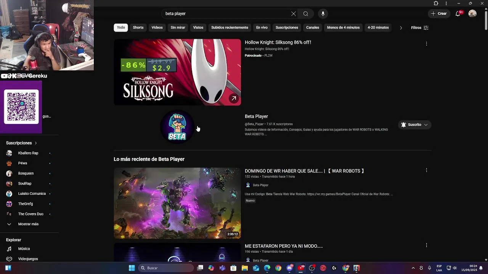Open Microsoft Teams taskbar icon
This screenshot has height=274, width=488.
coord(222,268)
